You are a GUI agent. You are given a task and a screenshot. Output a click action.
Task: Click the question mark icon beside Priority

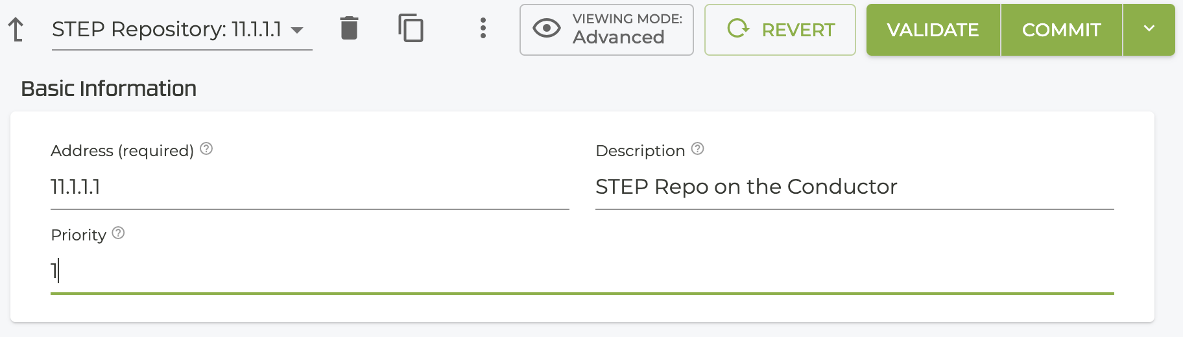click(x=118, y=233)
